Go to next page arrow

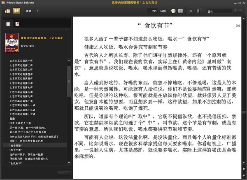point(244,175)
